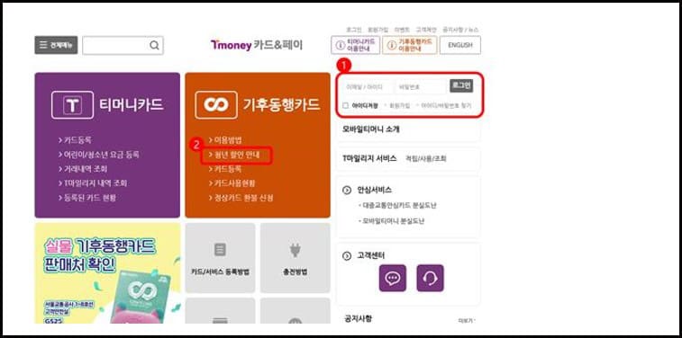This screenshot has height=338, width=682.
Task: Open the chat bubble customer service icon
Action: coord(392,278)
